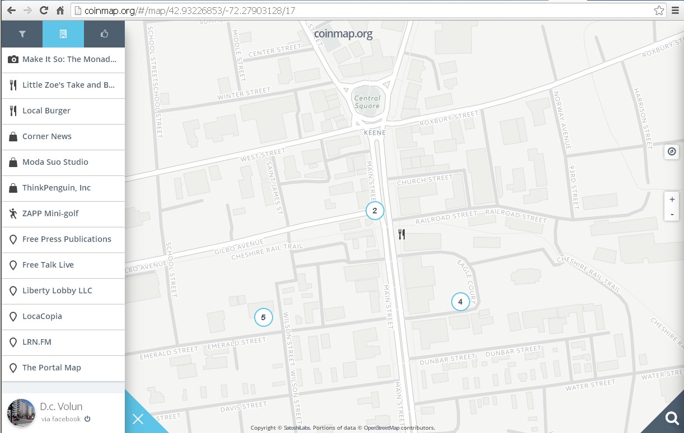Click the restaurant fork-knife map marker

pyautogui.click(x=401, y=234)
